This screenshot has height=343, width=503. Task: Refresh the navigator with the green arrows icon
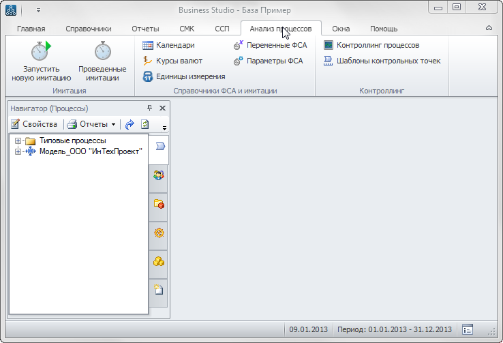point(145,124)
